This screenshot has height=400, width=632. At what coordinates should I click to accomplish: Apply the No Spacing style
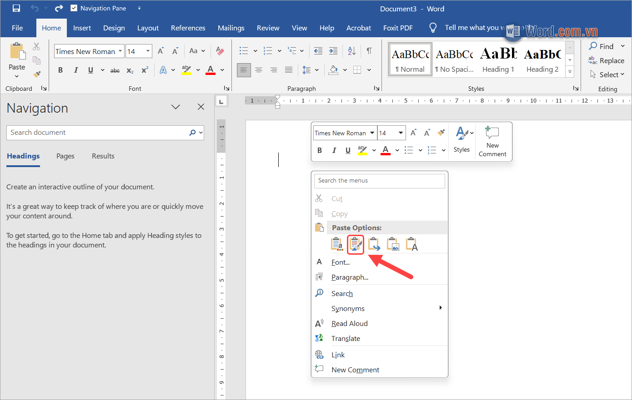pyautogui.click(x=454, y=59)
